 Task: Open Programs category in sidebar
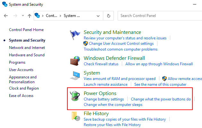pos(17,62)
